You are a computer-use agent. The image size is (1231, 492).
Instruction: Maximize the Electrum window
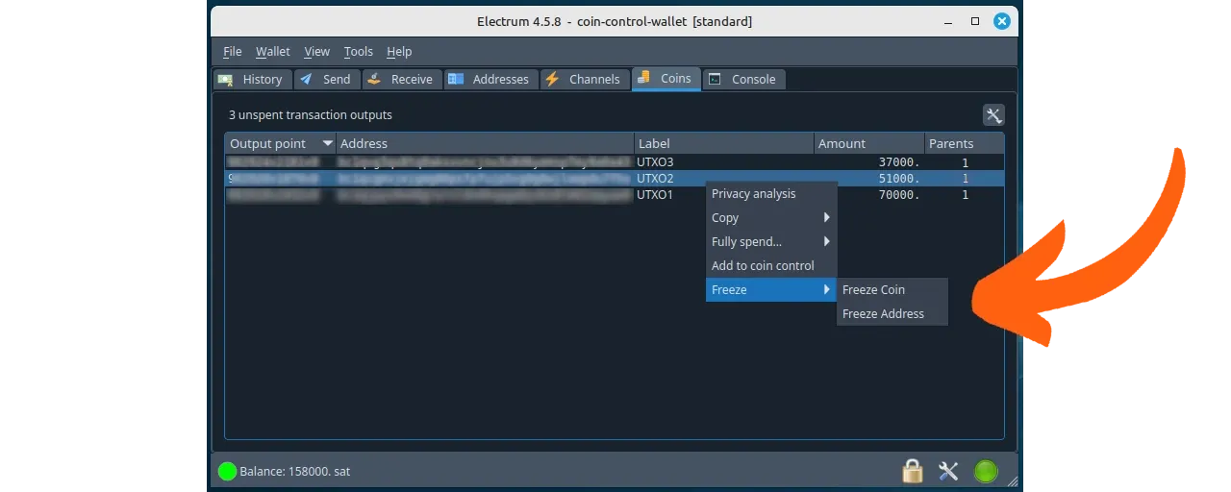pyautogui.click(x=974, y=21)
